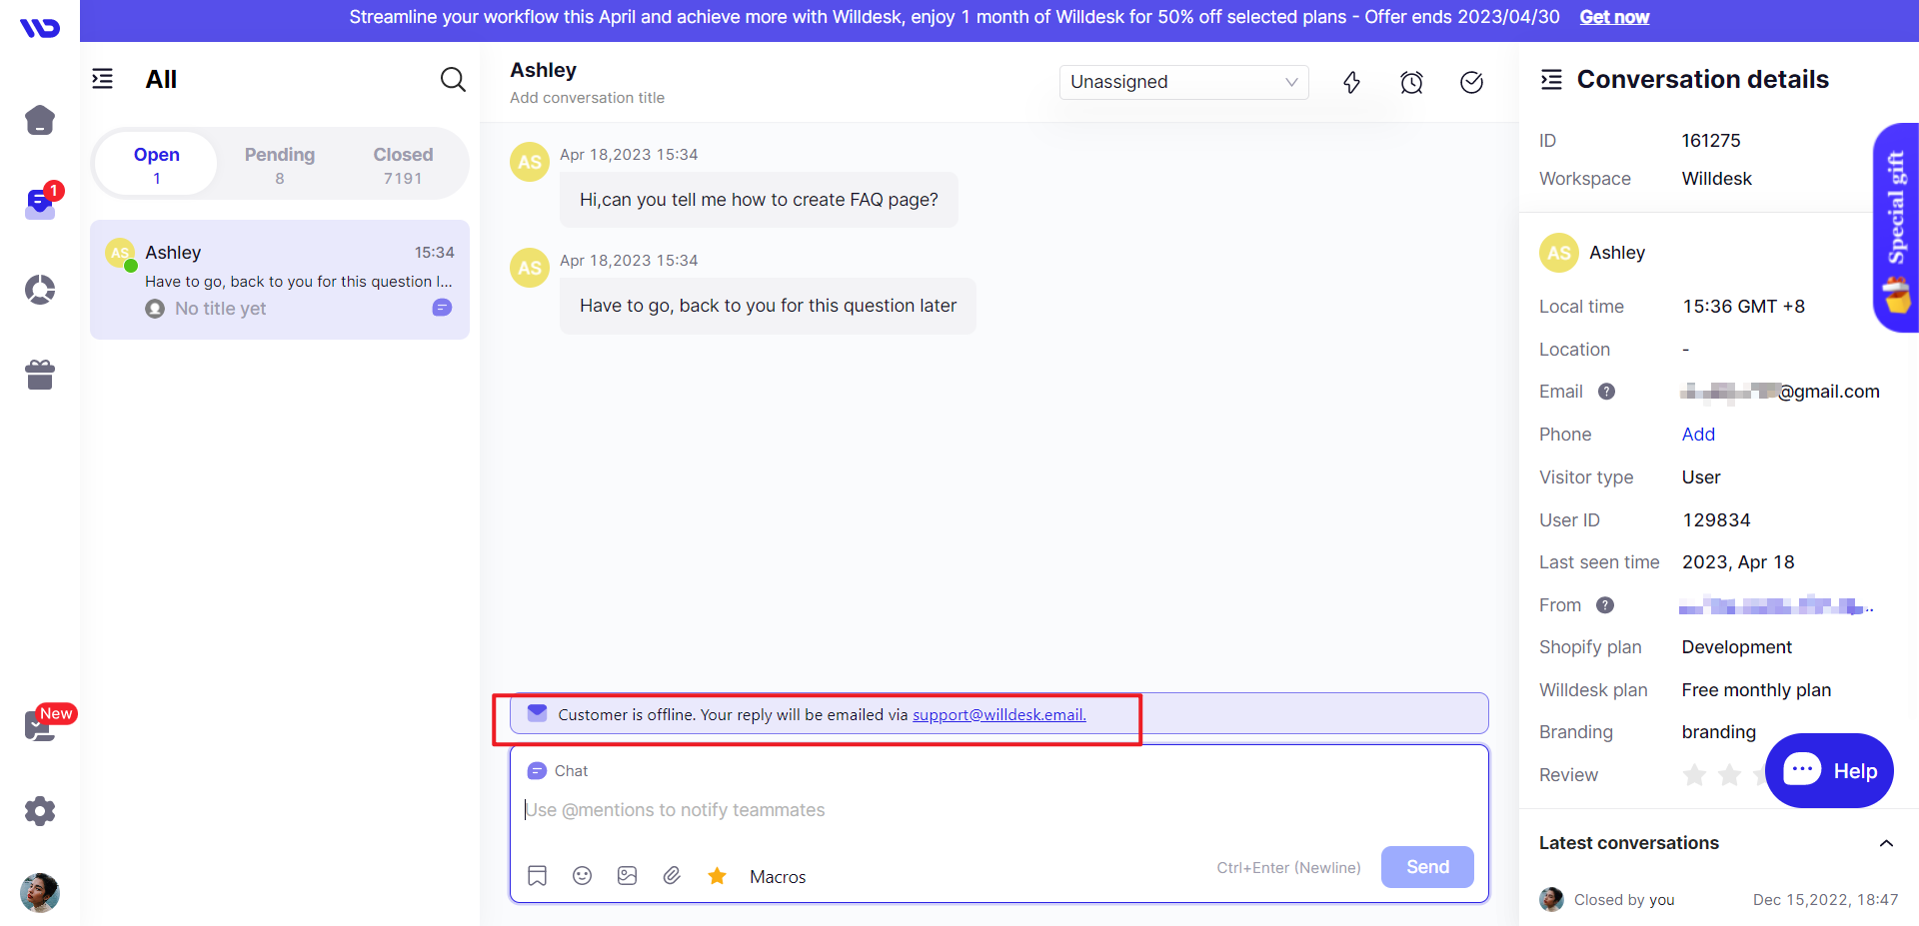Click User ID value 129834
The width and height of the screenshot is (1919, 926).
(x=1716, y=520)
